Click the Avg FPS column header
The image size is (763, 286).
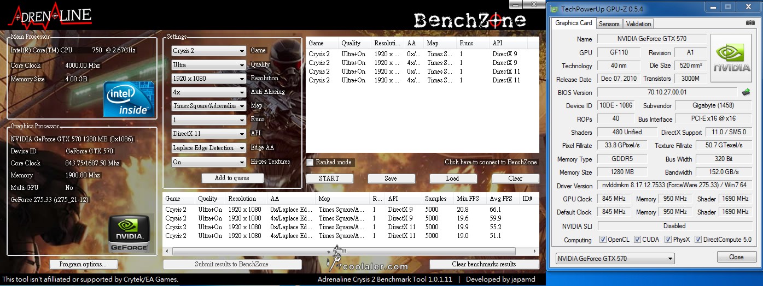[x=503, y=199]
